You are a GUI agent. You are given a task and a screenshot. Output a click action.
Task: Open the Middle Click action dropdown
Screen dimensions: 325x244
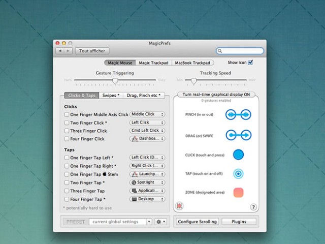click(147, 114)
